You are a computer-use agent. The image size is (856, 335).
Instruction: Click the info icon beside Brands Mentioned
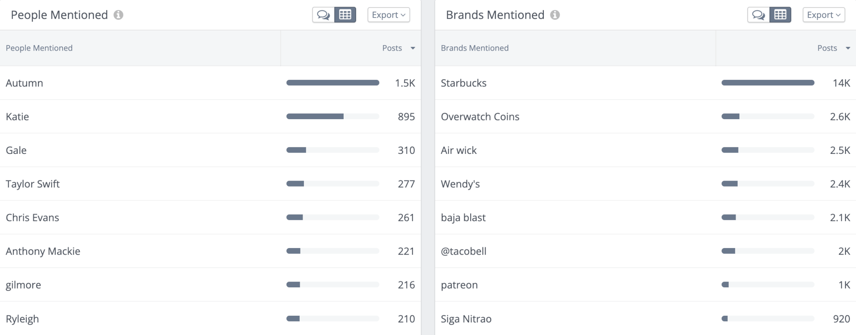[x=555, y=15]
